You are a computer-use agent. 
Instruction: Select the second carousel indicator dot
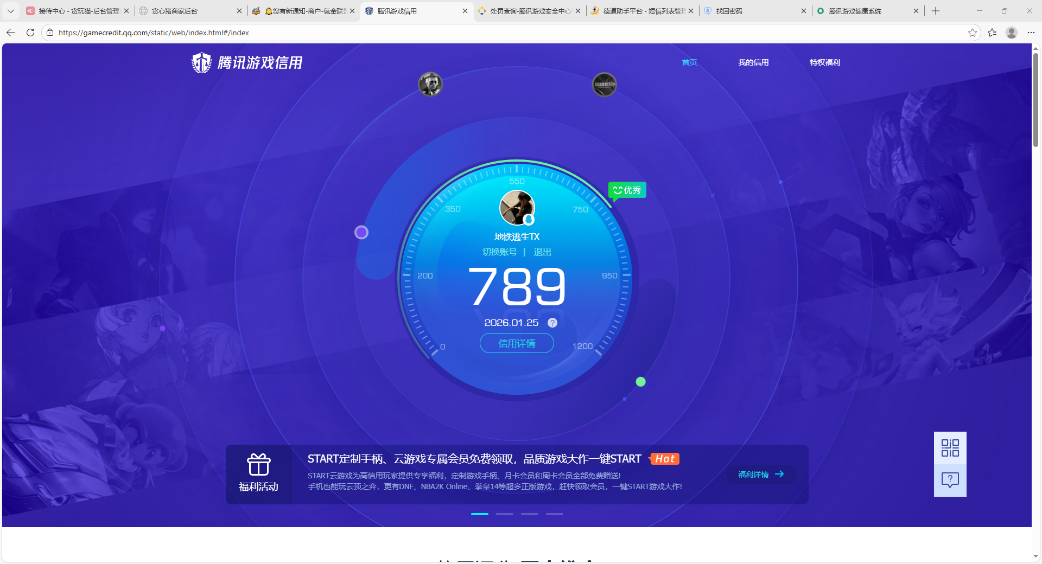coord(504,514)
